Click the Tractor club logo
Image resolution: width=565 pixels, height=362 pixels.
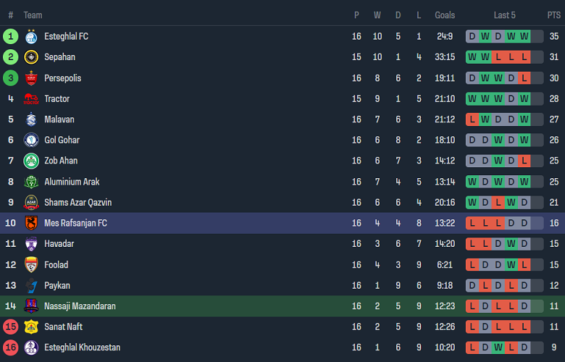[x=31, y=98]
